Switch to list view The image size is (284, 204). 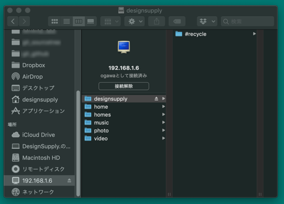(66, 22)
